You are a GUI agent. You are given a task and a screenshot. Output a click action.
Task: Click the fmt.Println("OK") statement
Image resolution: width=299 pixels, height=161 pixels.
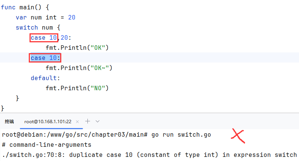point(77,48)
